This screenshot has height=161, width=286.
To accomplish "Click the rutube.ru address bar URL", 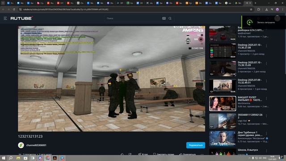I will (x=66, y=9).
